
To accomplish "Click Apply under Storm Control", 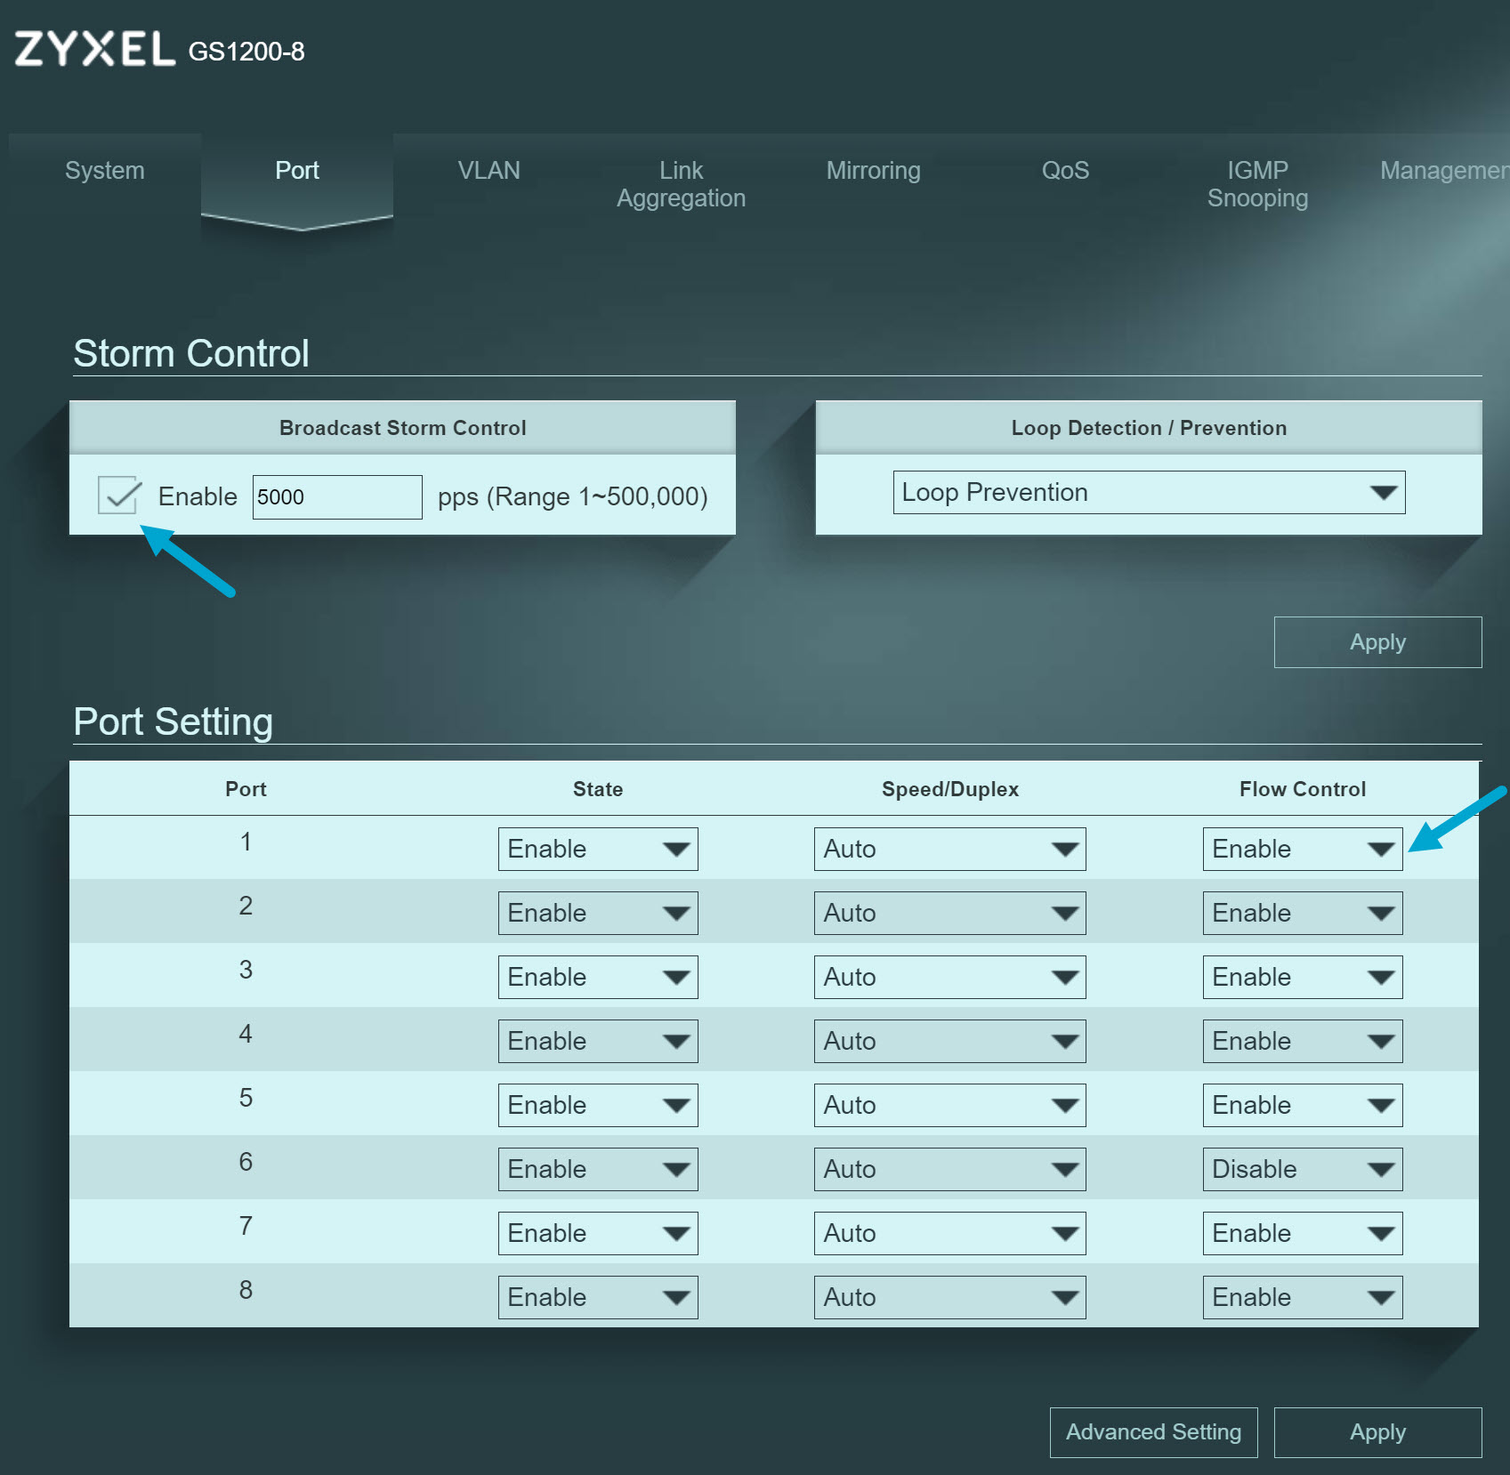I will pos(1377,642).
